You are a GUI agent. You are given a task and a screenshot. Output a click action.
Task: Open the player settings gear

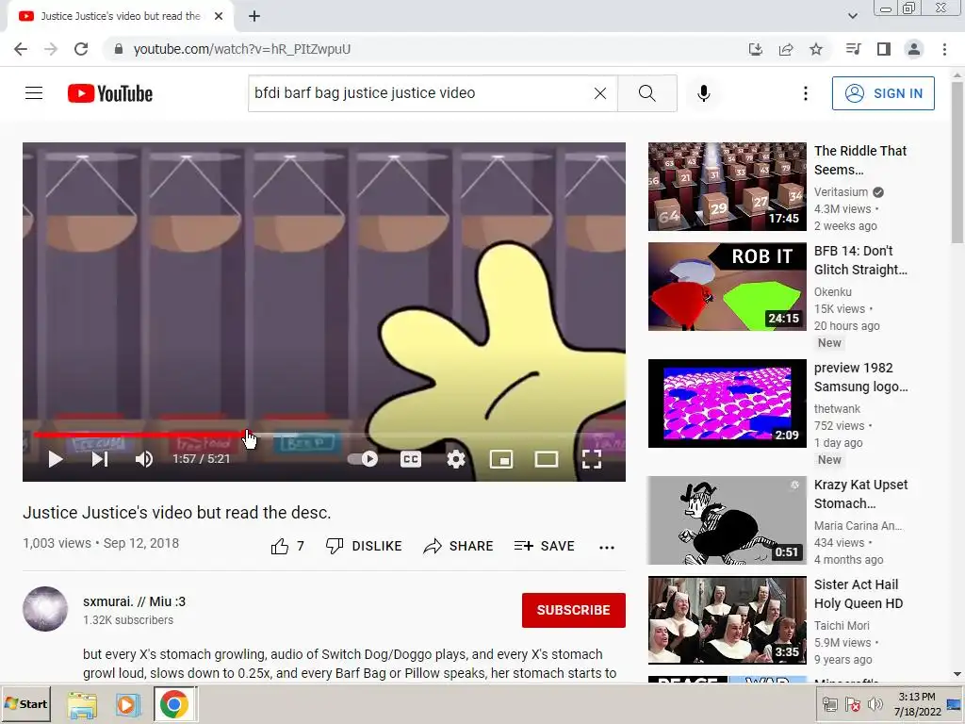[x=456, y=459]
